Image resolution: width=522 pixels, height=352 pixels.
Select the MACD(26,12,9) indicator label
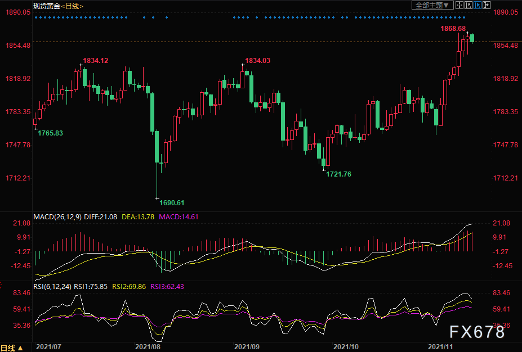[57, 217]
